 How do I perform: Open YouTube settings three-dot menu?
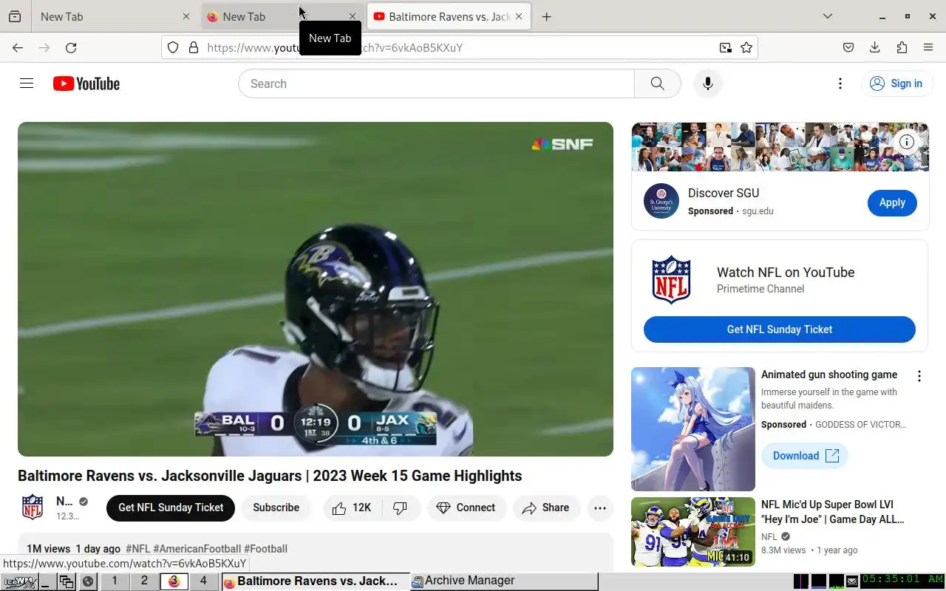point(840,83)
